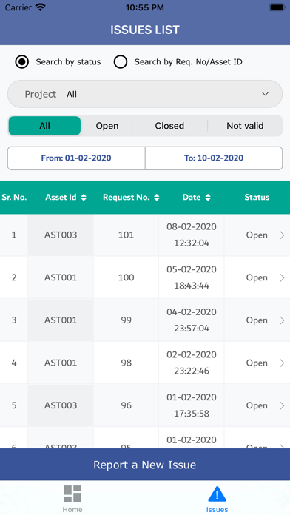Click request number 96
Image resolution: width=290 pixels, height=515 pixels.
point(126,405)
